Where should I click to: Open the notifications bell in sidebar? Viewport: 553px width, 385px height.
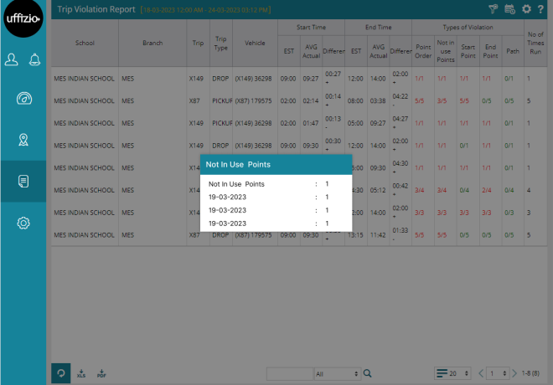click(x=34, y=60)
